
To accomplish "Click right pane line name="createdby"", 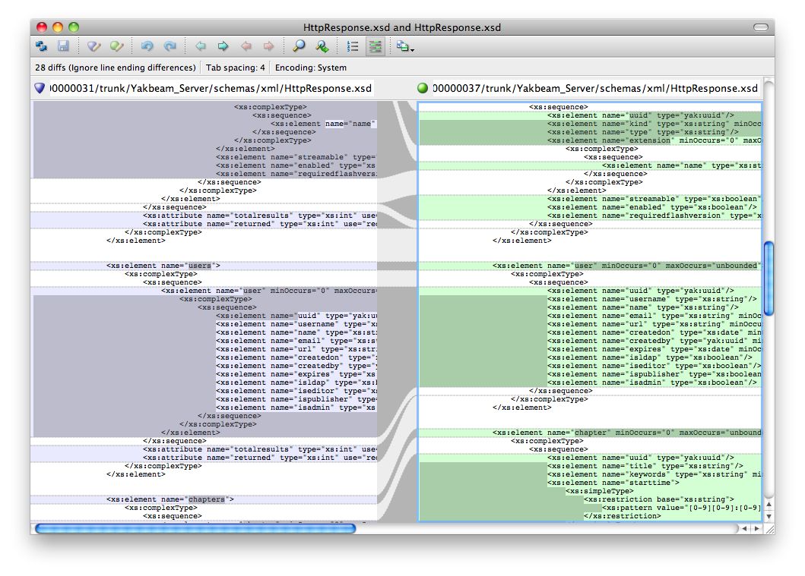I will [x=654, y=341].
